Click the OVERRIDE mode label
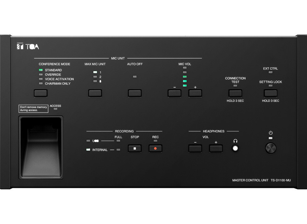The image size is (307, 224). [x=53, y=75]
